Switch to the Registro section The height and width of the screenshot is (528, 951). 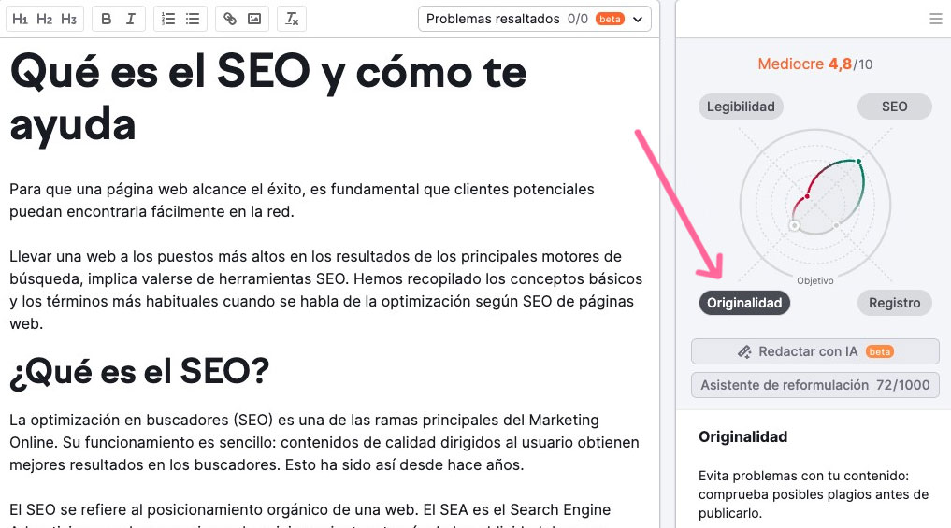click(x=894, y=303)
